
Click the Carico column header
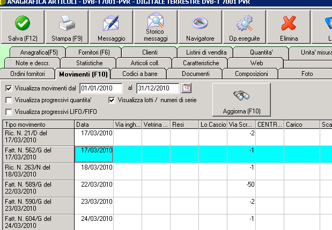[x=302, y=125]
